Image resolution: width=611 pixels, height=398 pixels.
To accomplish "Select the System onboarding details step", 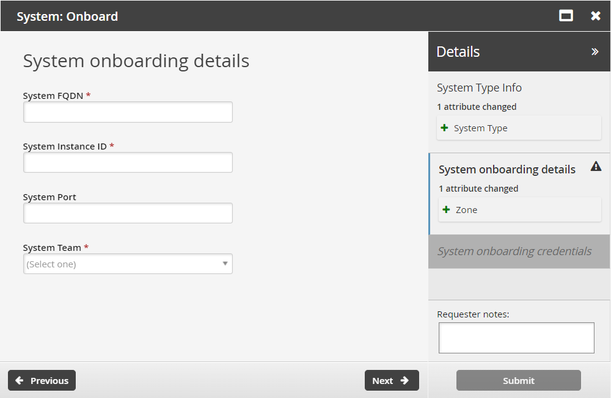I will pyautogui.click(x=507, y=170).
